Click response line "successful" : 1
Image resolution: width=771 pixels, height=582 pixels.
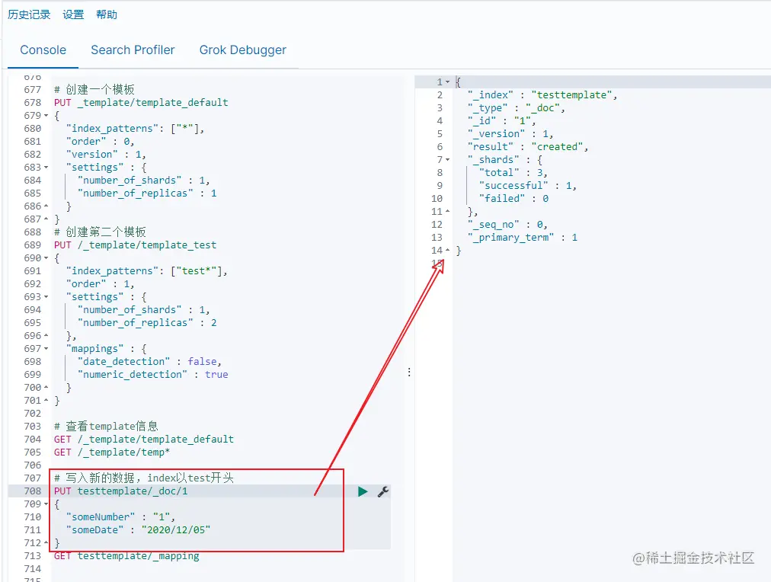pyautogui.click(x=528, y=186)
